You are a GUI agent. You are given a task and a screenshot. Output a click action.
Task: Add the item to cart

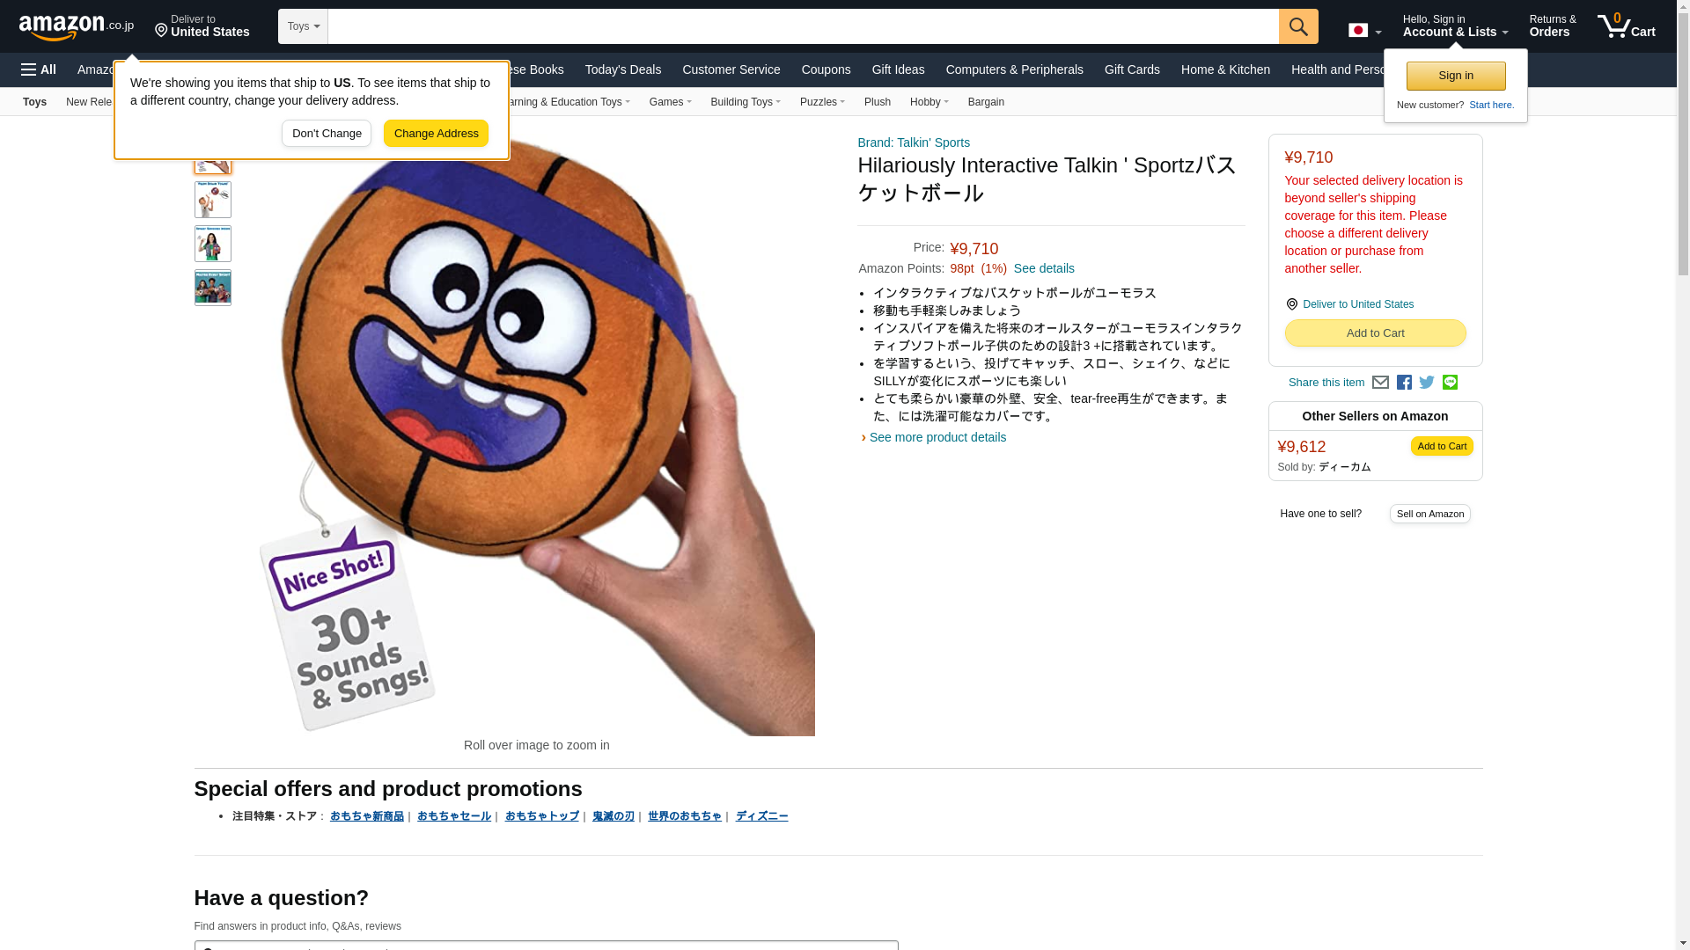(1375, 333)
